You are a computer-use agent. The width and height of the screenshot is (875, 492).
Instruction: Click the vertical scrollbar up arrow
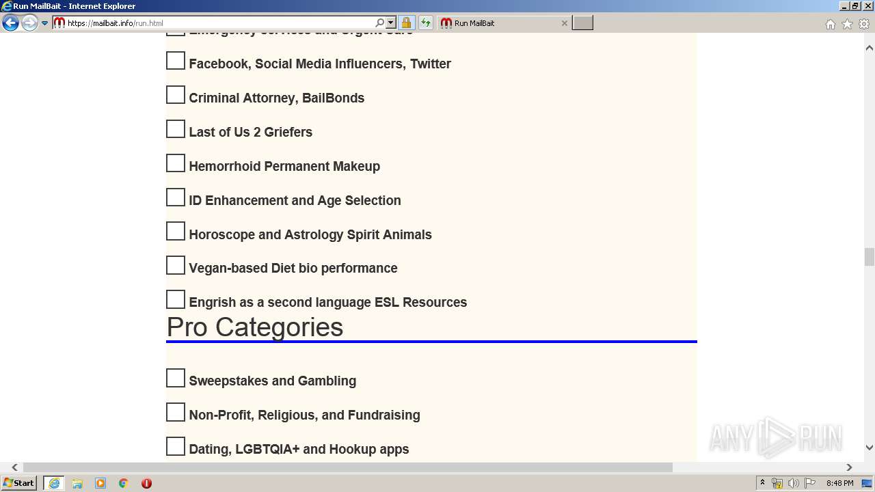pos(870,48)
